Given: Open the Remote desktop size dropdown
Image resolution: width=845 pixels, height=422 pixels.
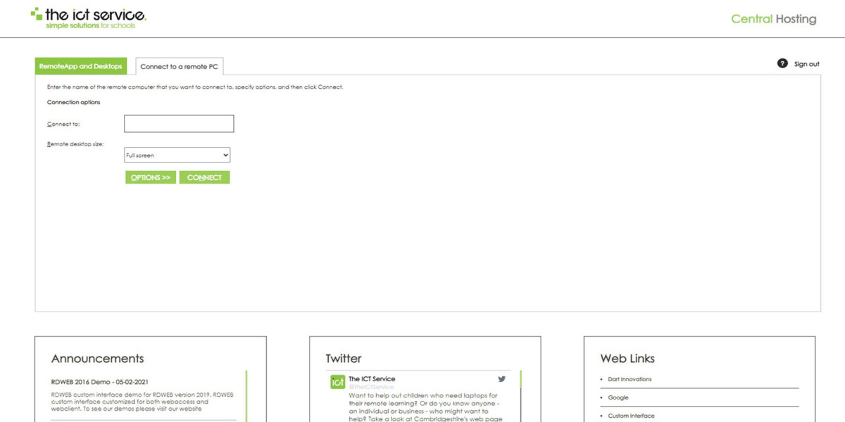Looking at the screenshot, I should [x=177, y=155].
